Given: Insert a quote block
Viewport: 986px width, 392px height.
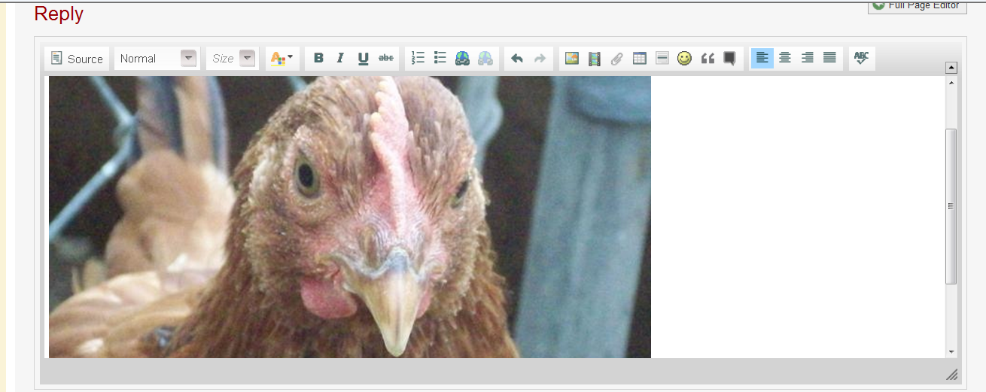Looking at the screenshot, I should [707, 58].
